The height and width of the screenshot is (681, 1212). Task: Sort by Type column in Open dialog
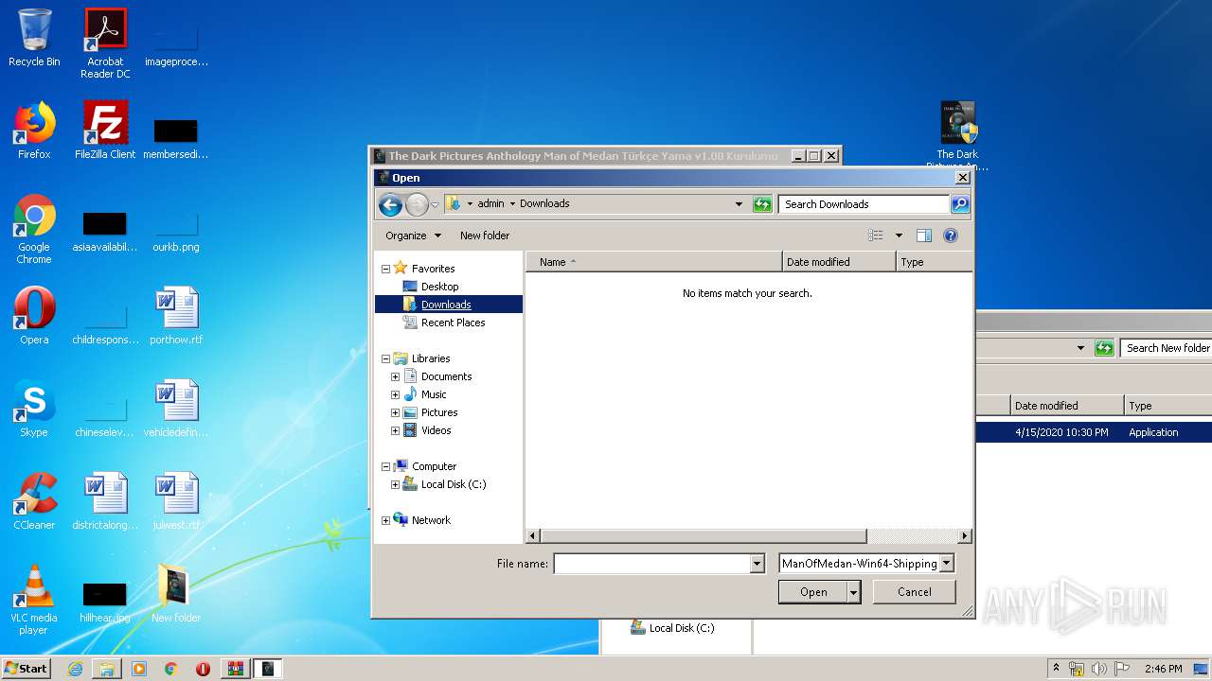point(934,262)
